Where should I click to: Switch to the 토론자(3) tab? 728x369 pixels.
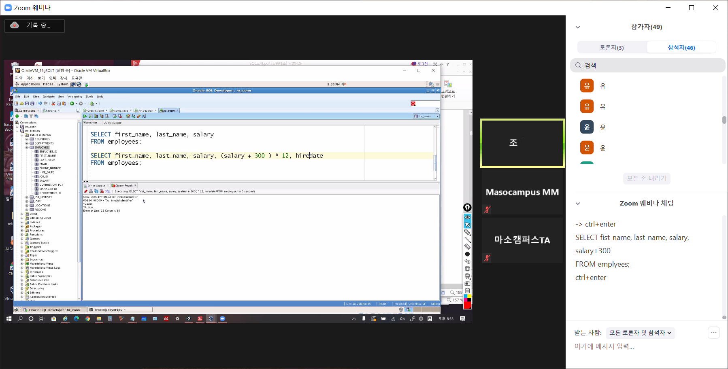pyautogui.click(x=612, y=47)
